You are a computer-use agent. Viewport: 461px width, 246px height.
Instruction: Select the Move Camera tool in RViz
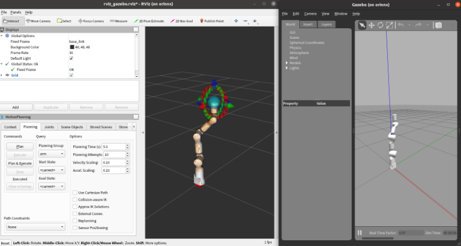[x=38, y=21]
